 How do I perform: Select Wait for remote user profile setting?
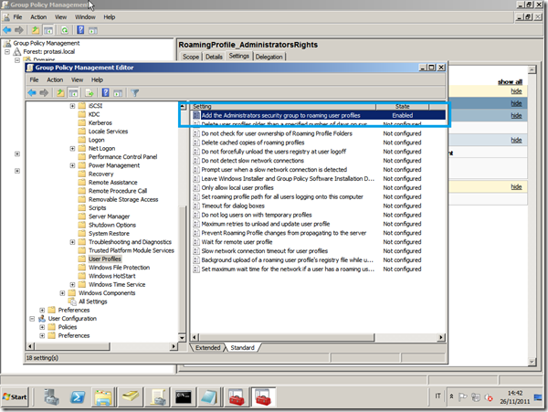tap(237, 242)
